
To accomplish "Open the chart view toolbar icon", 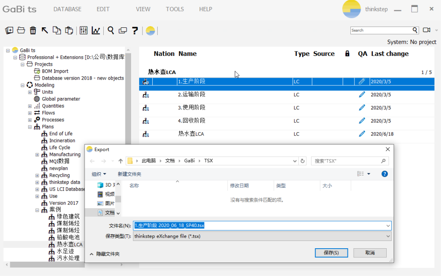I will 95,31.
